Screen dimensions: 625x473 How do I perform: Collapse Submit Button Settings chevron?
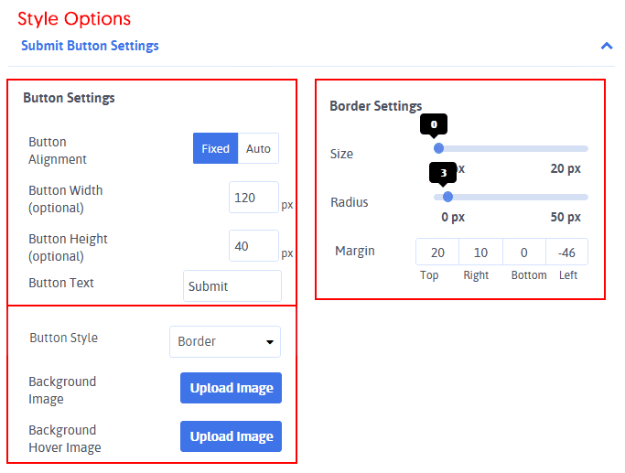click(x=606, y=46)
